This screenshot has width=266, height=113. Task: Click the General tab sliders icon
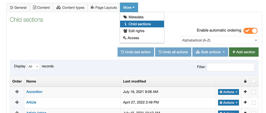12,8
